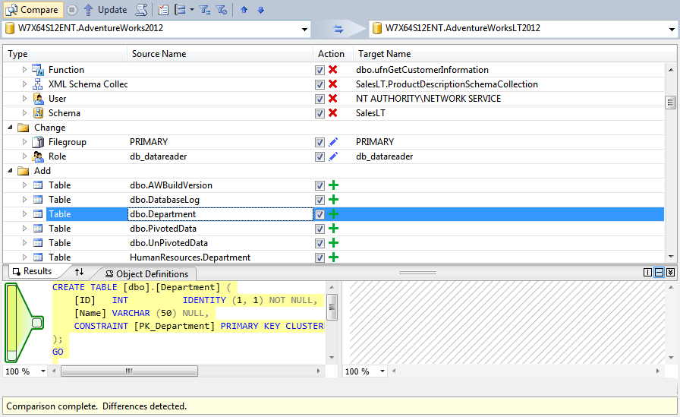The image size is (680, 417).
Task: Toggle the PRIMARY Filegroup checkbox
Action: pos(320,142)
